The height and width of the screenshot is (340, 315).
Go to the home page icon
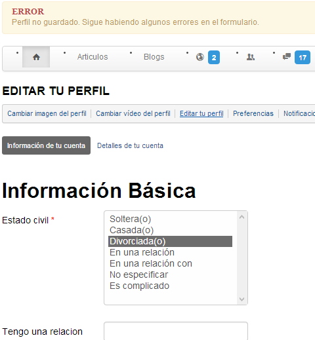36,57
